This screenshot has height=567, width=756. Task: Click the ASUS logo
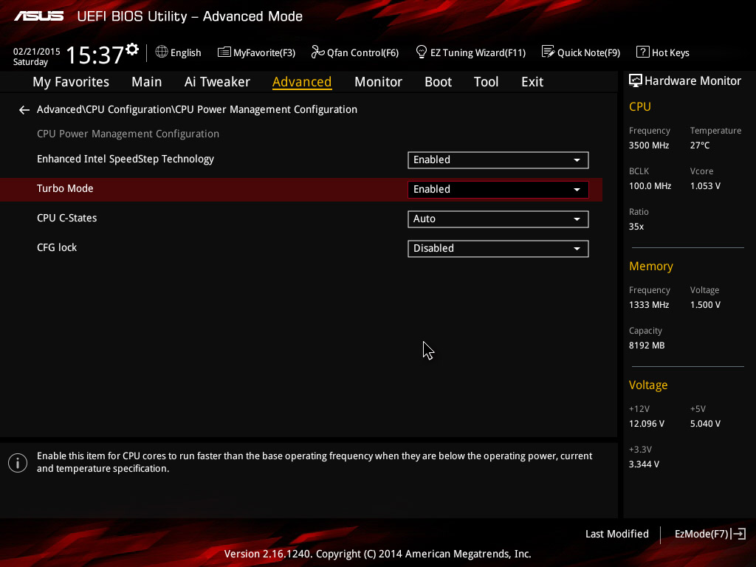coord(39,16)
